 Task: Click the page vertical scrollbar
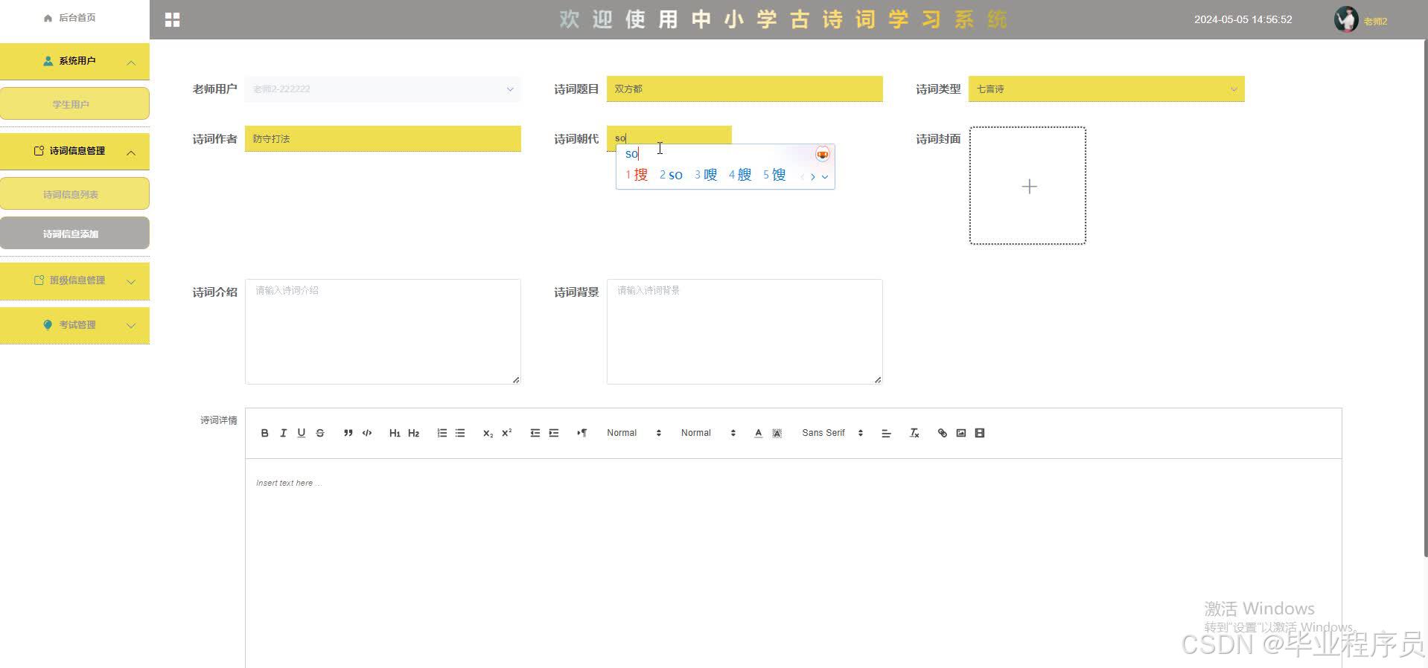(1425, 298)
